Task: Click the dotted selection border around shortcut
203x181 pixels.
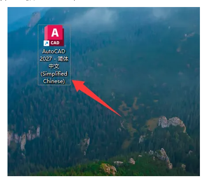Action: [x=38, y=55]
